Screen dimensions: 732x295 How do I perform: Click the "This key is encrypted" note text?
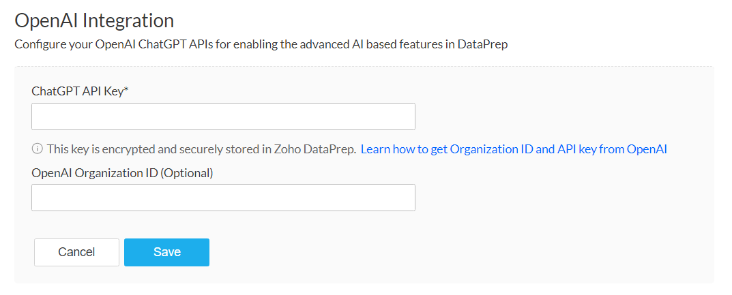96,149
